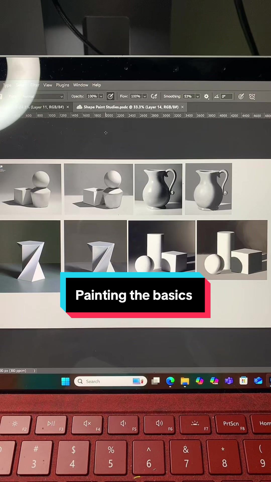Open the View menu

point(48,85)
